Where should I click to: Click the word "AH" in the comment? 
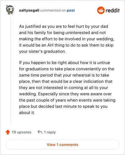[50, 45]
